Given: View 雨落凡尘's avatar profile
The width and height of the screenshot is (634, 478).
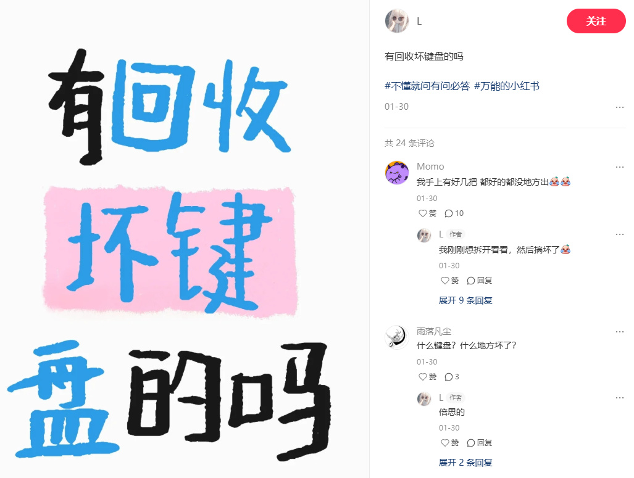Looking at the screenshot, I should pos(397,337).
